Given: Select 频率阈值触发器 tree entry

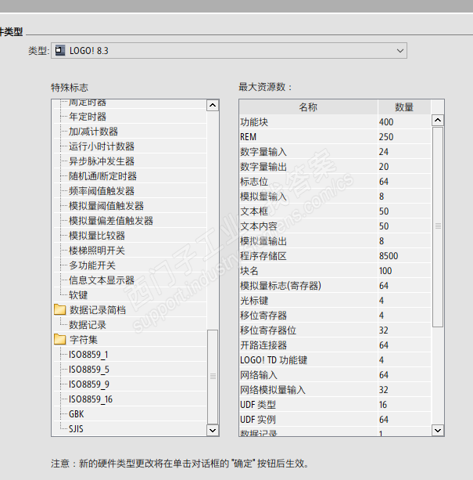Looking at the screenshot, I should 102,191.
